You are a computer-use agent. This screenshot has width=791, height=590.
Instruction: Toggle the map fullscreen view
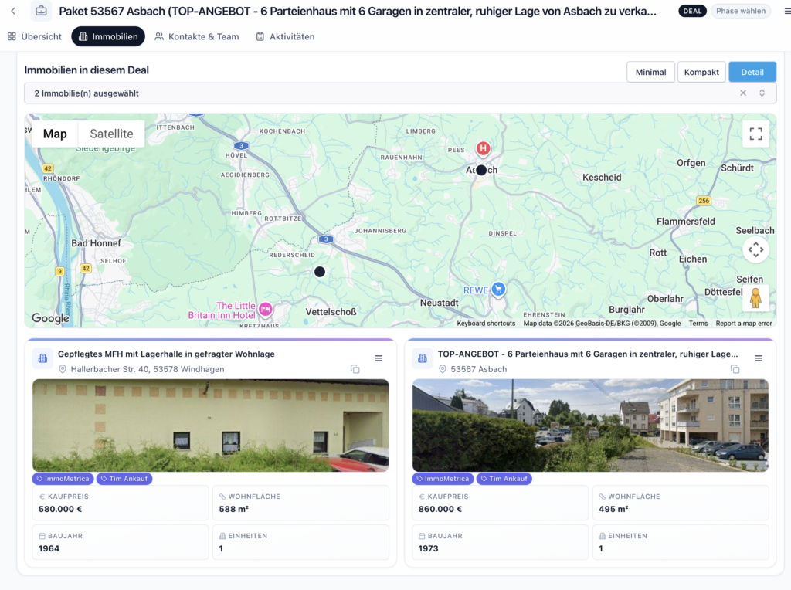(755, 134)
